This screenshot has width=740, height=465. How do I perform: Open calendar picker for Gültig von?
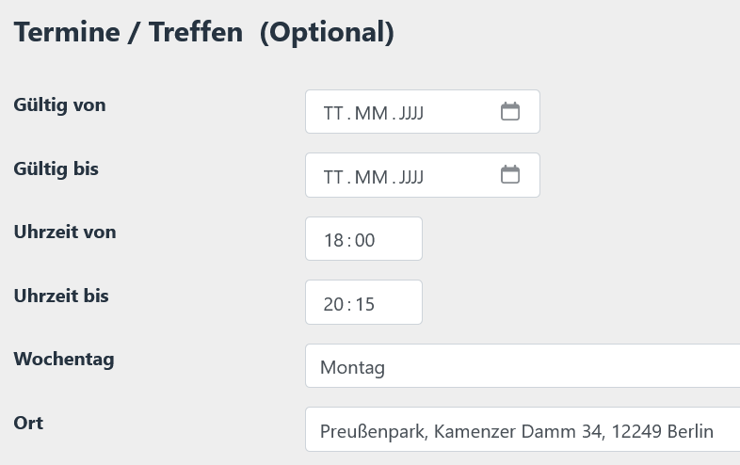(509, 112)
